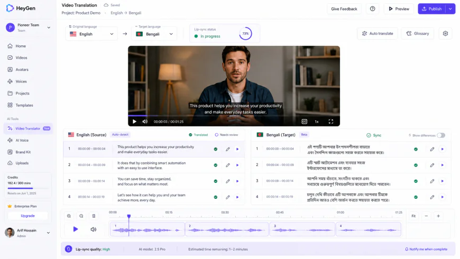Open the Original language English dropdown
Screen dimensions: 460x259
point(91,34)
